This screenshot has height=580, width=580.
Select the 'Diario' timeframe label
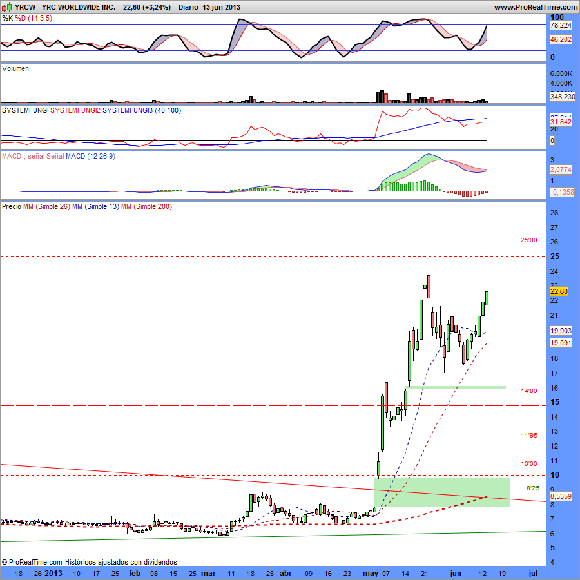188,7
